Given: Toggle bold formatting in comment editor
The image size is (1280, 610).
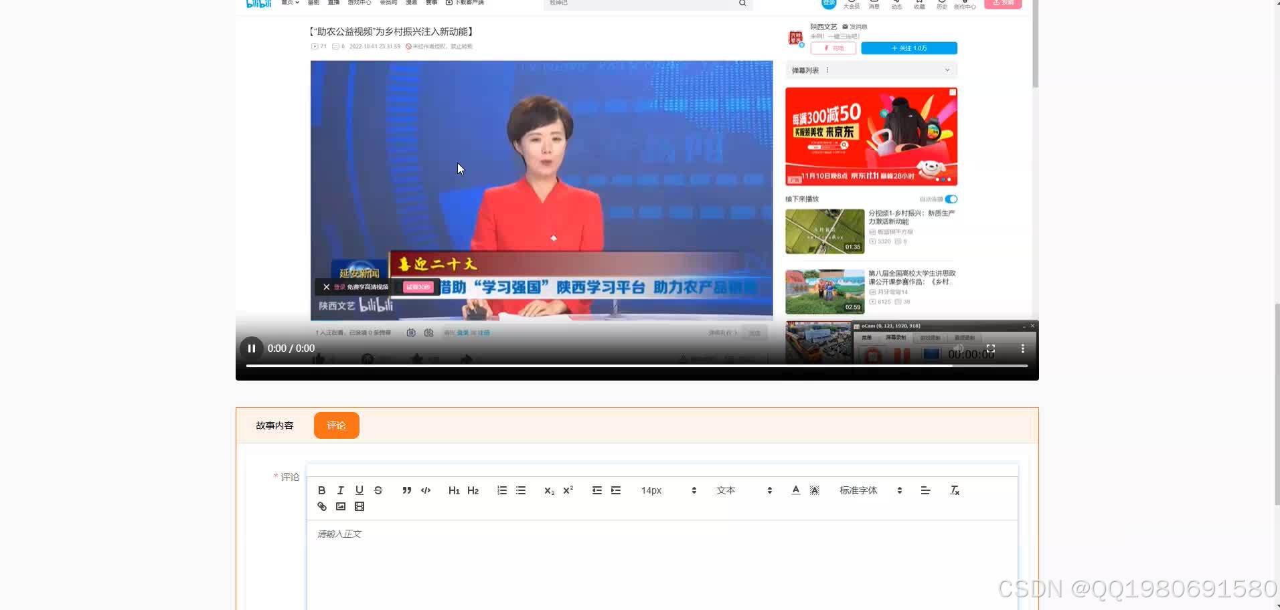Looking at the screenshot, I should 321,490.
